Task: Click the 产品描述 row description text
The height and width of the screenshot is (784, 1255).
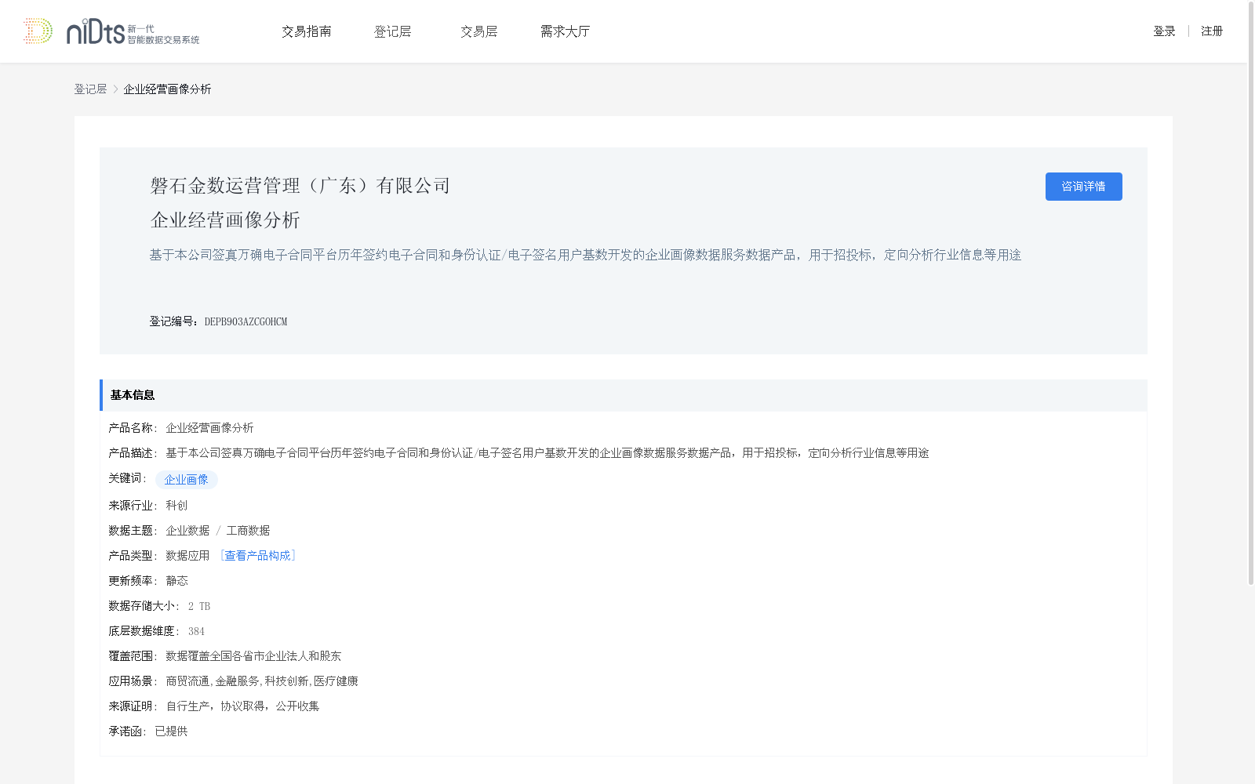Action: (x=547, y=453)
